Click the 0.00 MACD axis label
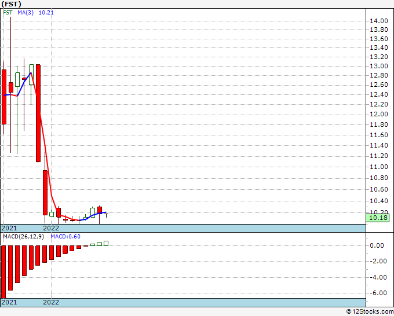394x316 pixels. [x=378, y=246]
